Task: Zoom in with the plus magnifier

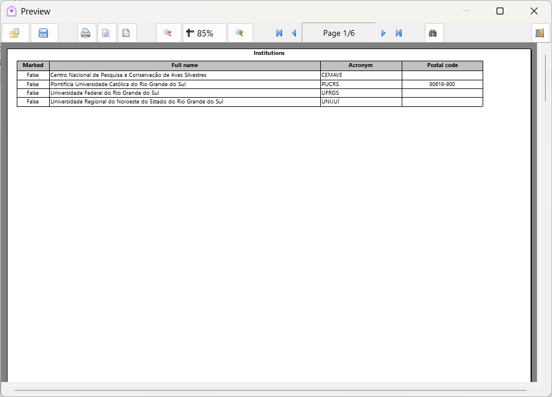Action: tap(240, 33)
